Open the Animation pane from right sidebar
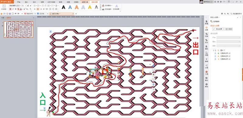Screen dimensions: 243x118 coord(207,28)
